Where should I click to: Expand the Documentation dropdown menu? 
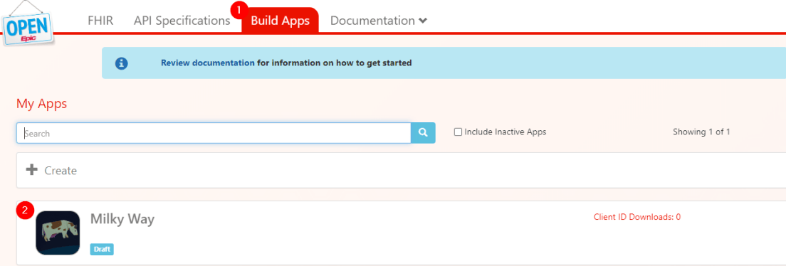coord(379,21)
